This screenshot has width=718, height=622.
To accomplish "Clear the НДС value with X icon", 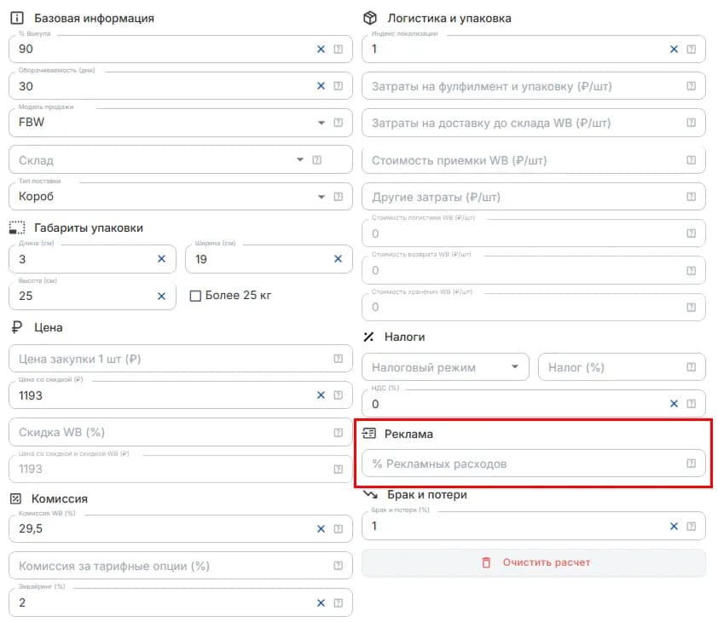I will tap(674, 404).
